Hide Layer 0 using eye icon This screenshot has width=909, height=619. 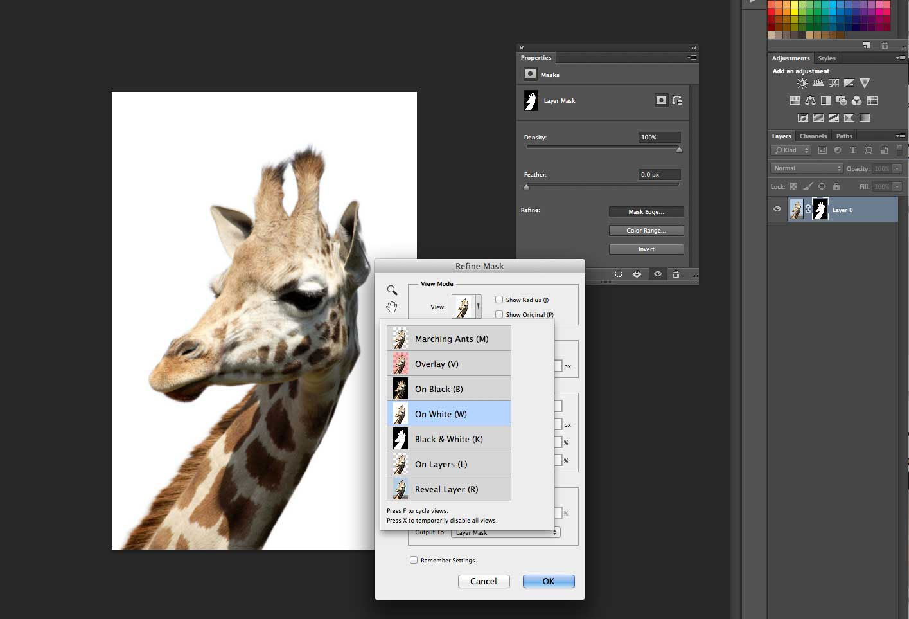[777, 210]
